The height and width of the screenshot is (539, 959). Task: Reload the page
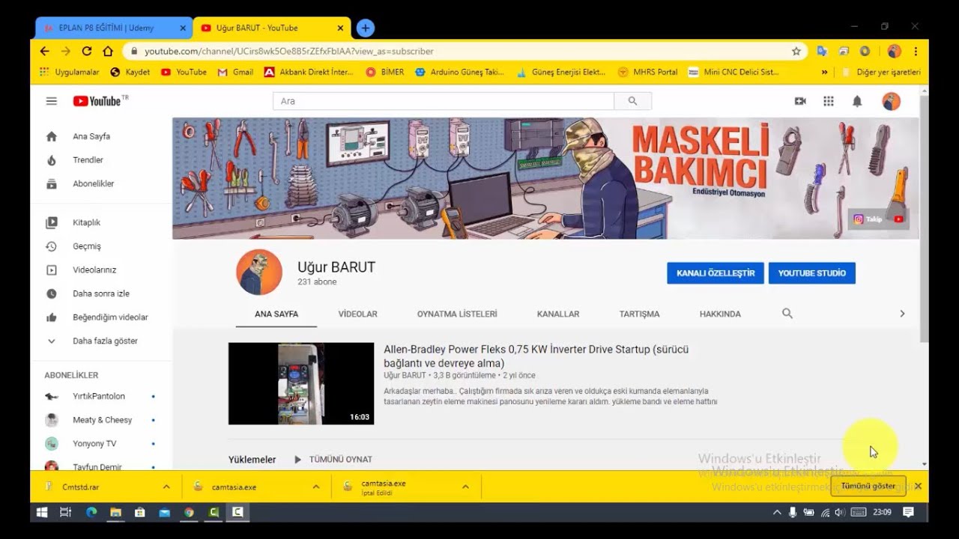pos(87,51)
